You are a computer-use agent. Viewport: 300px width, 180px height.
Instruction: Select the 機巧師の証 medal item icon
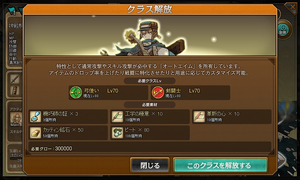click(35, 117)
